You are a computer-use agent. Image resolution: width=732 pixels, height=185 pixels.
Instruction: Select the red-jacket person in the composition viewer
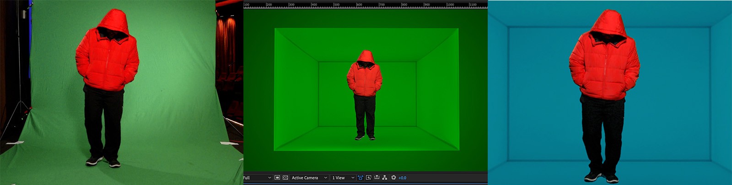(365, 82)
